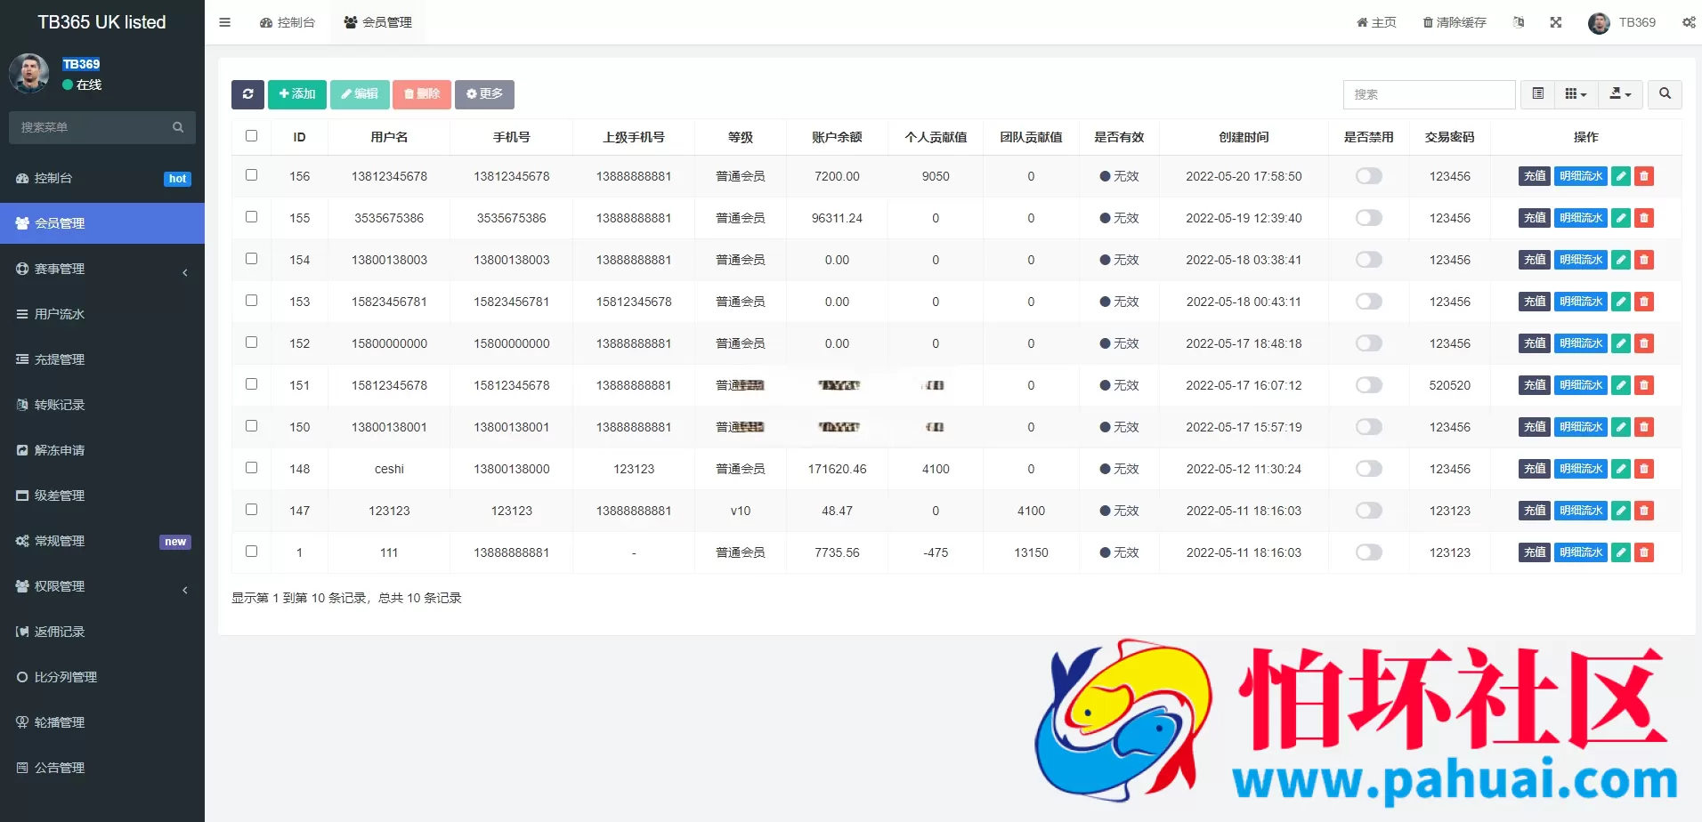Toggle the sidebar hamburger menu icon
This screenshot has height=822, width=1702.
tap(225, 22)
